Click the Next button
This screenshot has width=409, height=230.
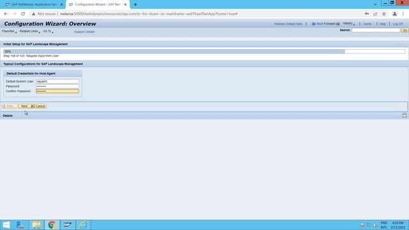[x=26, y=106]
